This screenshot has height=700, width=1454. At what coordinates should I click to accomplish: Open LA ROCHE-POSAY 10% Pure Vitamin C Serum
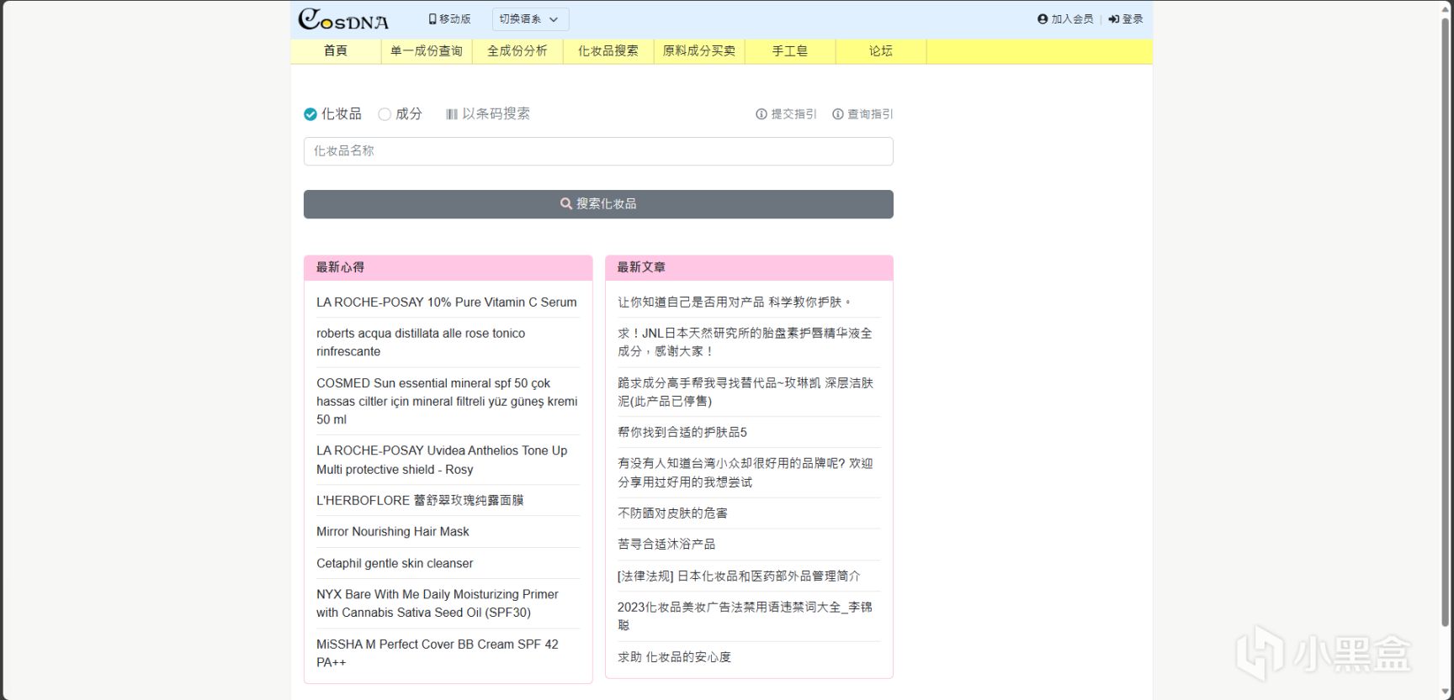coord(447,303)
